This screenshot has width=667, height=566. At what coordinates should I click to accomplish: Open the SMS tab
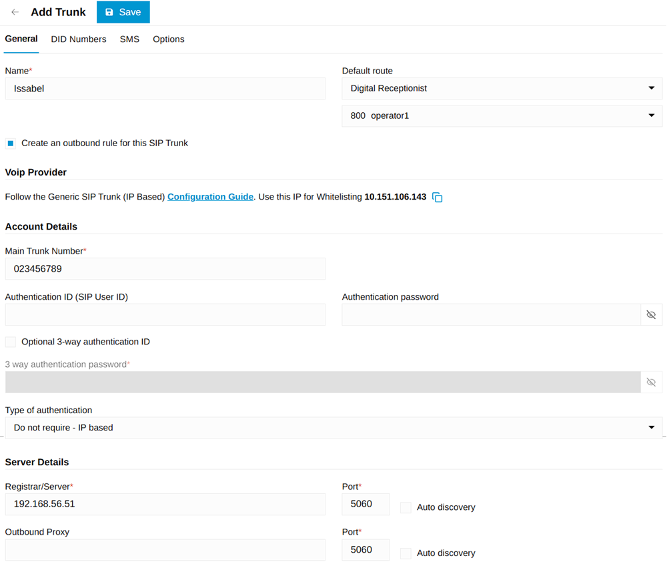tap(129, 39)
